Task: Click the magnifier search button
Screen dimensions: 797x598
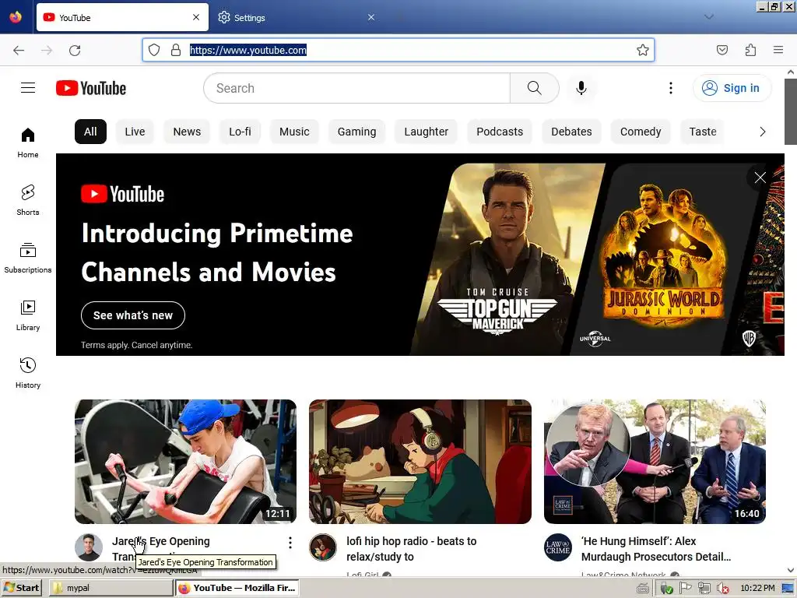Action: tap(534, 88)
